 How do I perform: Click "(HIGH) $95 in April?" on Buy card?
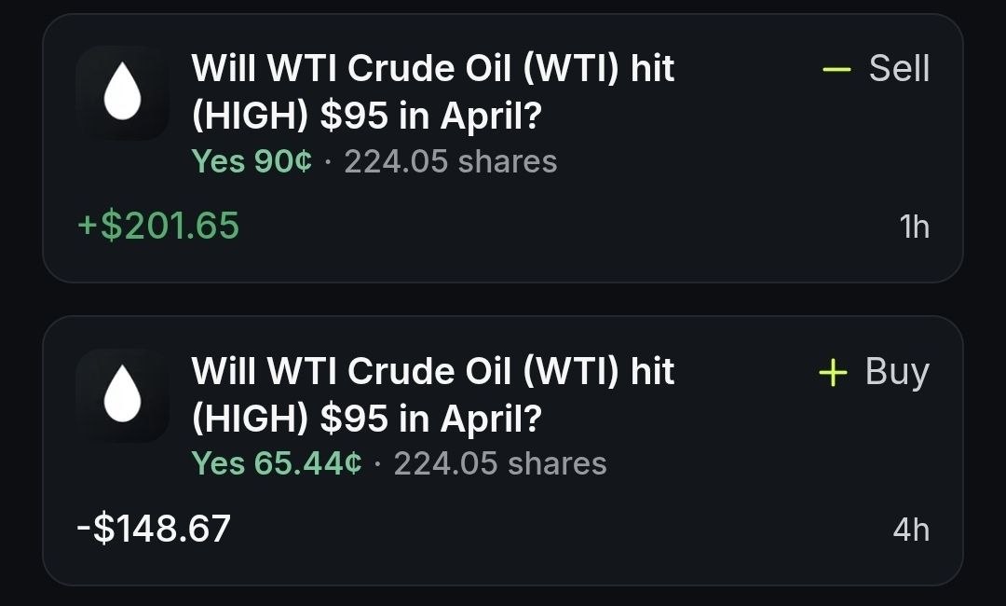367,419
